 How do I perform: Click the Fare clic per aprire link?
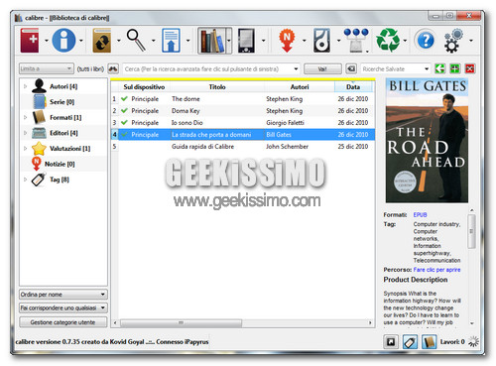pyautogui.click(x=436, y=270)
